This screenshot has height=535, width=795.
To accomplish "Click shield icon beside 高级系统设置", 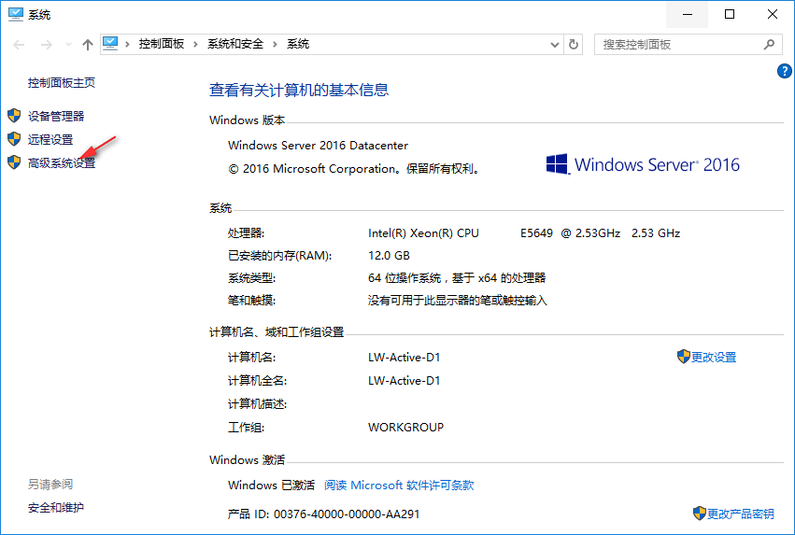I will click(14, 162).
